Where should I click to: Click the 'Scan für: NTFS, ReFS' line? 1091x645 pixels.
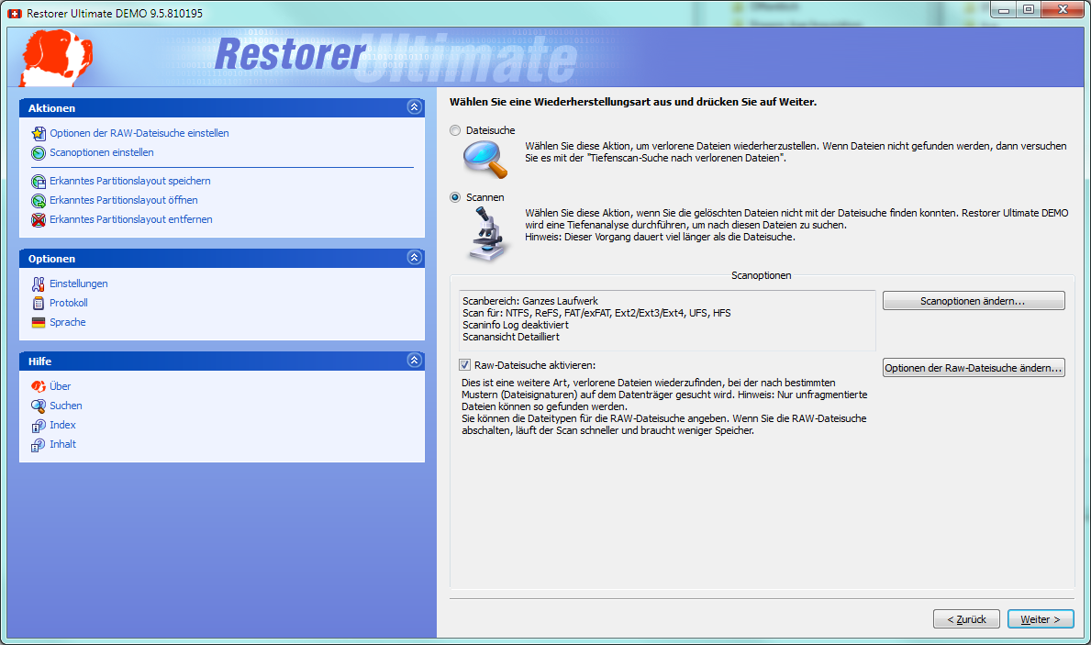tap(596, 313)
